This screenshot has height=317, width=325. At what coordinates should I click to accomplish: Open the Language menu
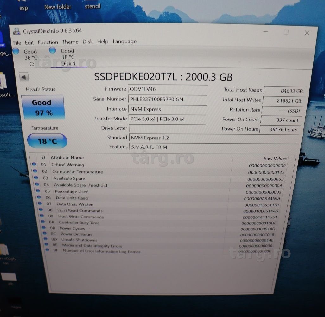[x=124, y=42]
